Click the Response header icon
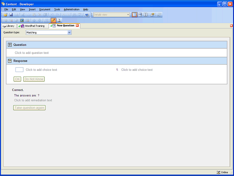Viewport: 234px width, 176px height. pos(10,61)
